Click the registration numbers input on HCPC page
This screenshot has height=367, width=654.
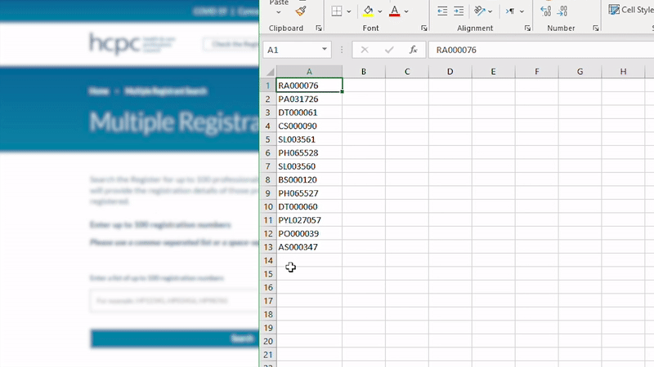tap(174, 300)
